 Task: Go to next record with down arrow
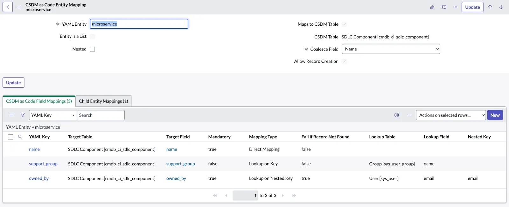tap(501, 7)
